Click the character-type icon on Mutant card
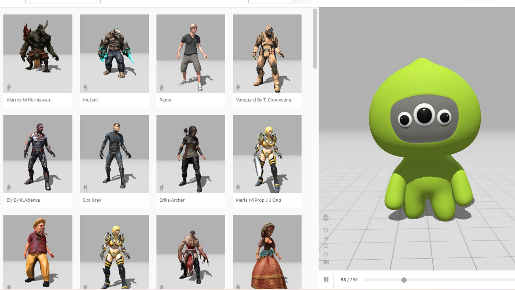Image resolution: width=515 pixels, height=290 pixels. click(x=85, y=88)
